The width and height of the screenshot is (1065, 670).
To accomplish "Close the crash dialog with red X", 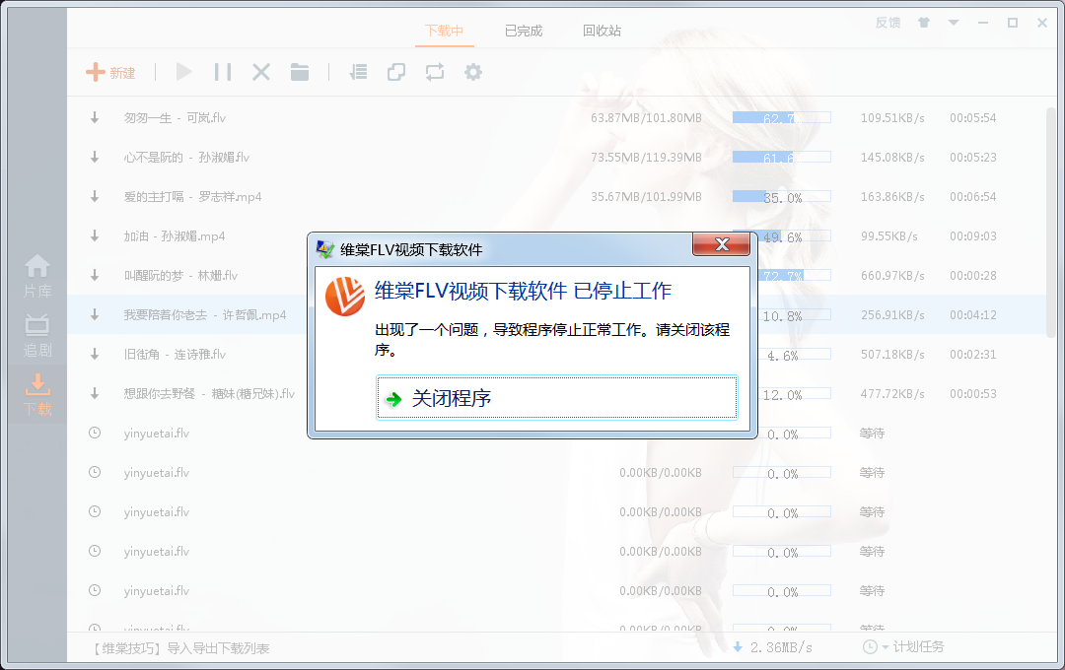I will (721, 244).
